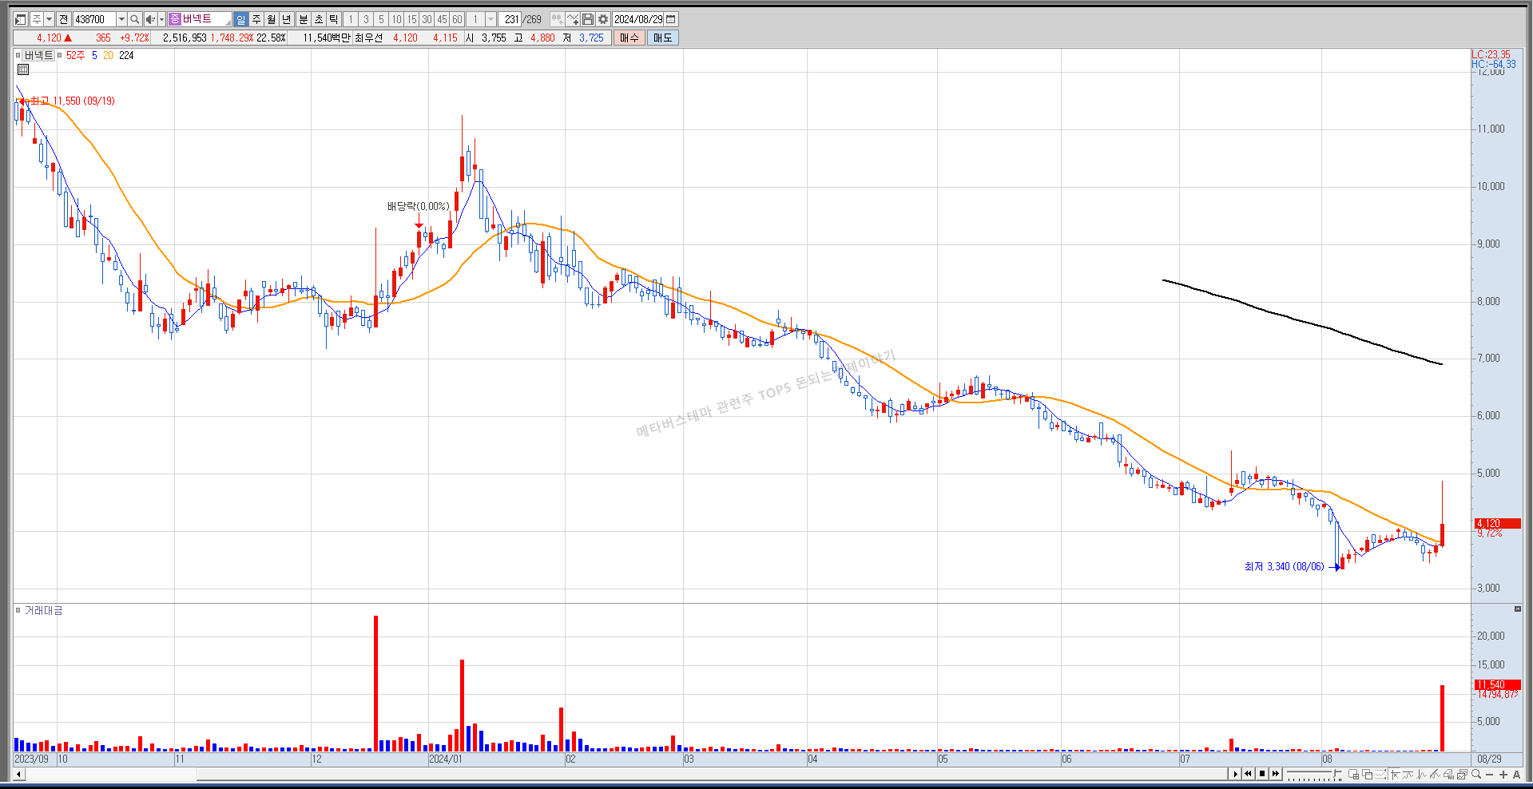Screen dimensions: 1533x789
Task: Click the rewind button in the bottom controls
Action: coord(1248,774)
